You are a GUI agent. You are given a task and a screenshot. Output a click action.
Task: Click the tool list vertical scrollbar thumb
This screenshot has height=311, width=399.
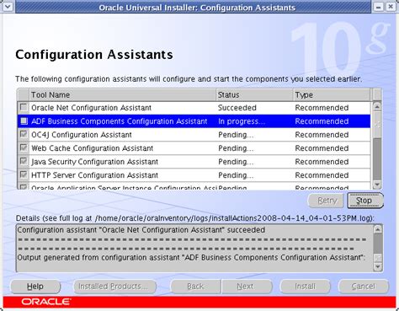click(x=377, y=158)
